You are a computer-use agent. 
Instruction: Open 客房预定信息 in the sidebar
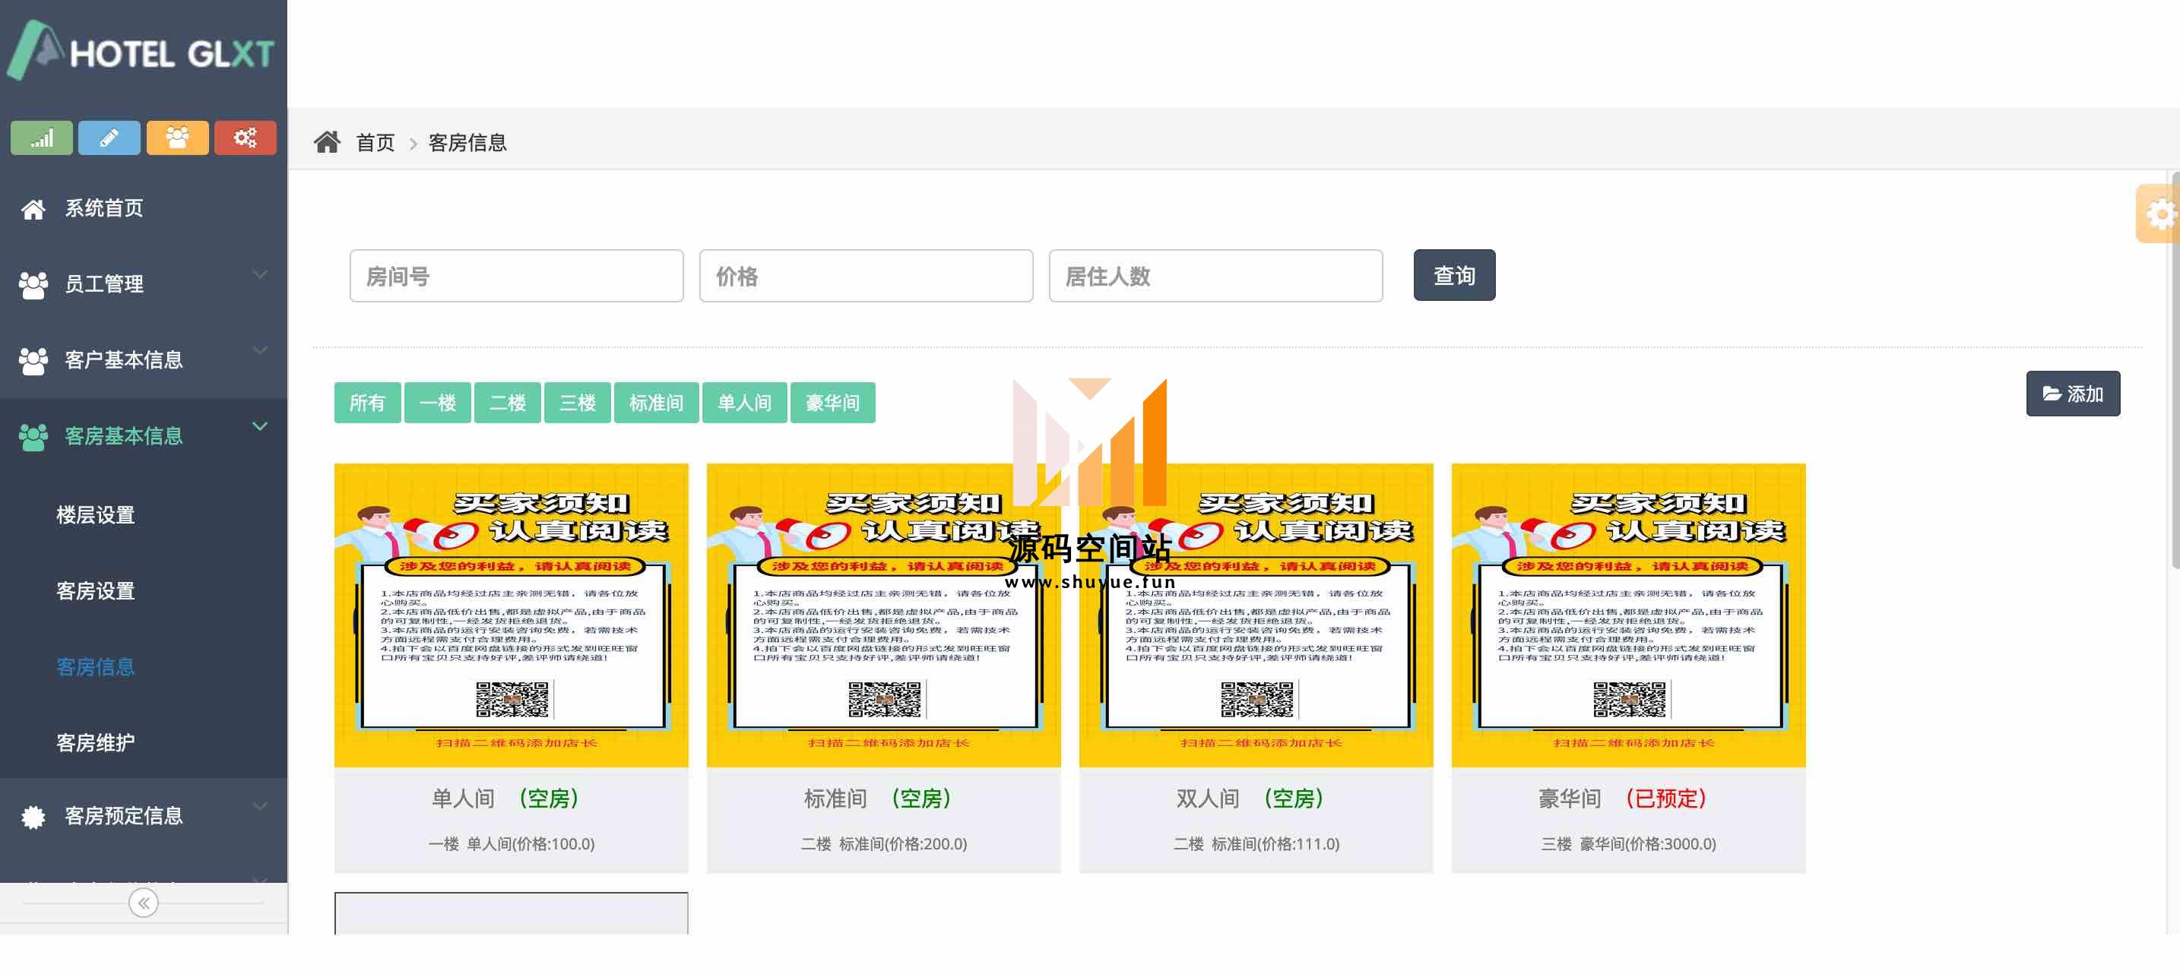tap(144, 816)
